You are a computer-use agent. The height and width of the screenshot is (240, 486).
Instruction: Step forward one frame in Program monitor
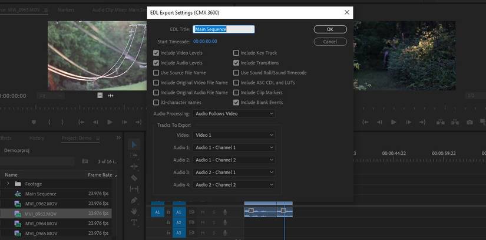(x=408, y=122)
